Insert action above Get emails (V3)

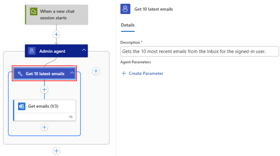coord(44,90)
